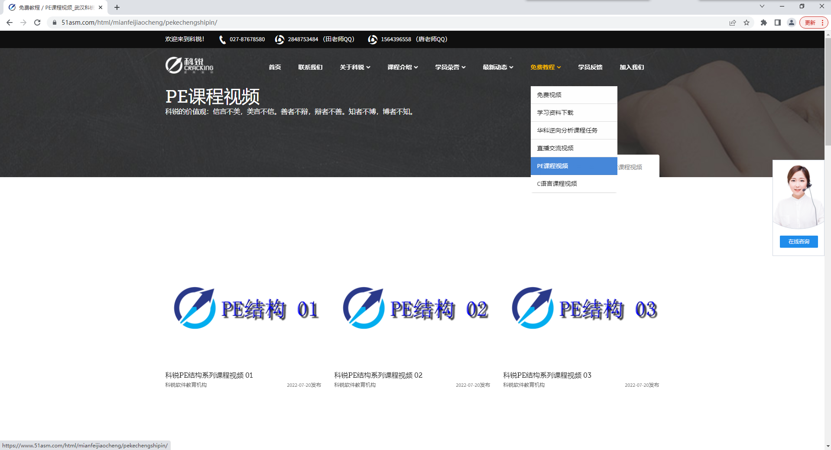The image size is (831, 450).
Task: Select 免费视频 from the dropdown
Action: (x=574, y=95)
